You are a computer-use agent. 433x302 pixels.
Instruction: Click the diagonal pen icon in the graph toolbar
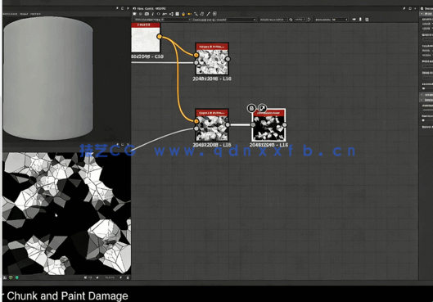click(x=209, y=14)
